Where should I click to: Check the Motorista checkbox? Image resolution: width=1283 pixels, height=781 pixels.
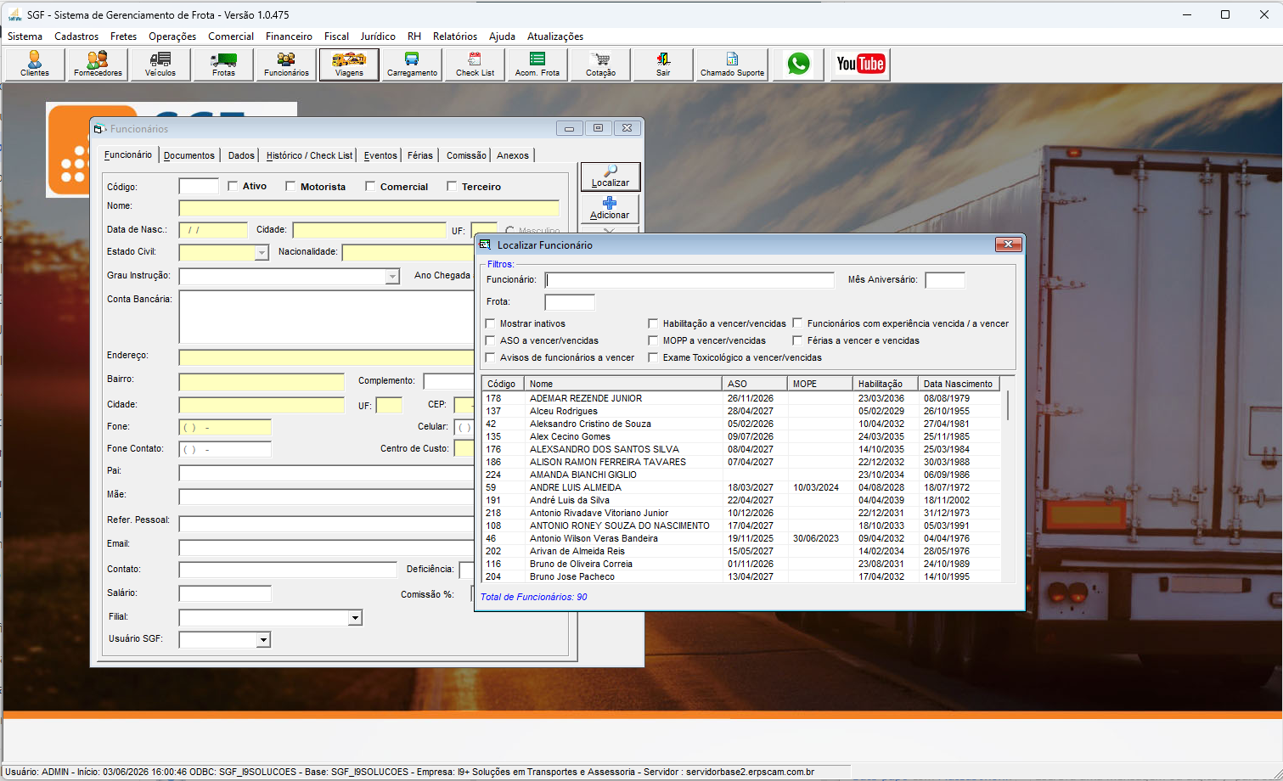pyautogui.click(x=290, y=186)
